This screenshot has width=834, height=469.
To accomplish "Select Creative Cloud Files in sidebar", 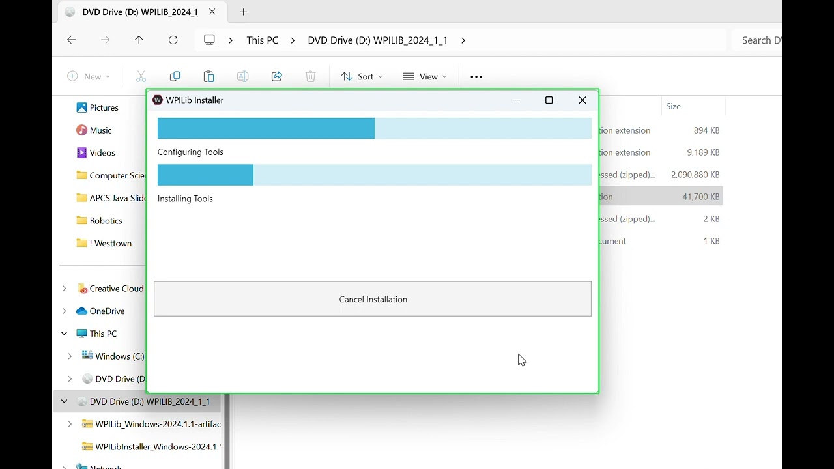I will (111, 289).
